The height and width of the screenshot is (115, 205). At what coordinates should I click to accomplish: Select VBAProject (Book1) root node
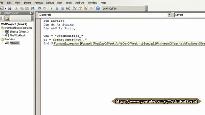tap(14, 24)
